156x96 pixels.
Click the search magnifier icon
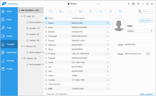140,11
